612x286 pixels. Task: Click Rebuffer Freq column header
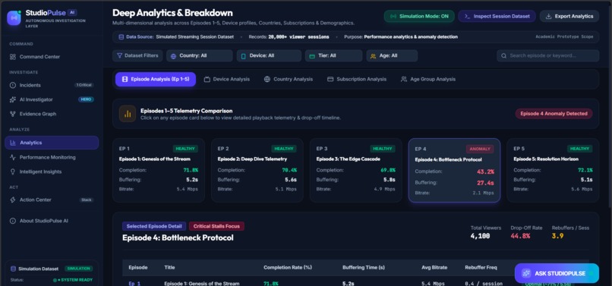click(481, 268)
